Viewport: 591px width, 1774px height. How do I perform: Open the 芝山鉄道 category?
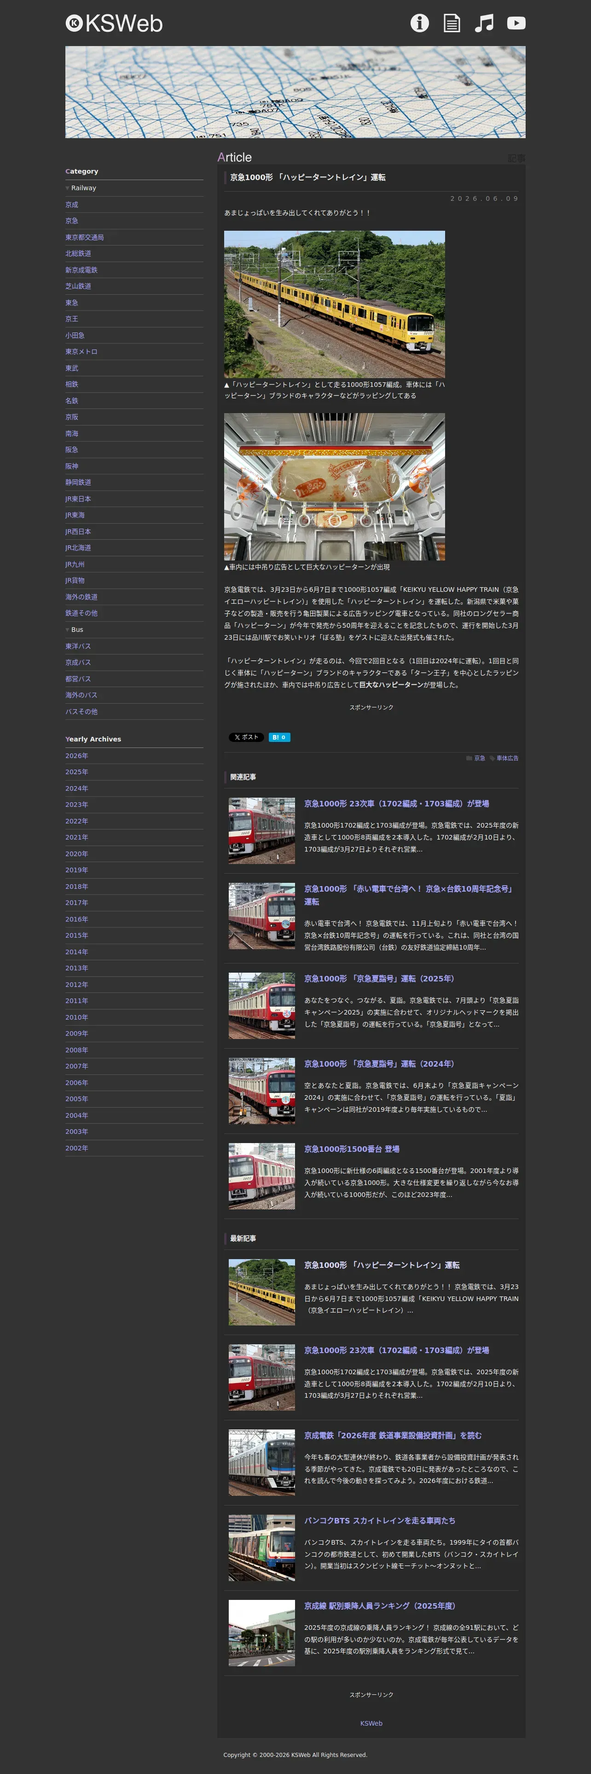coord(78,286)
